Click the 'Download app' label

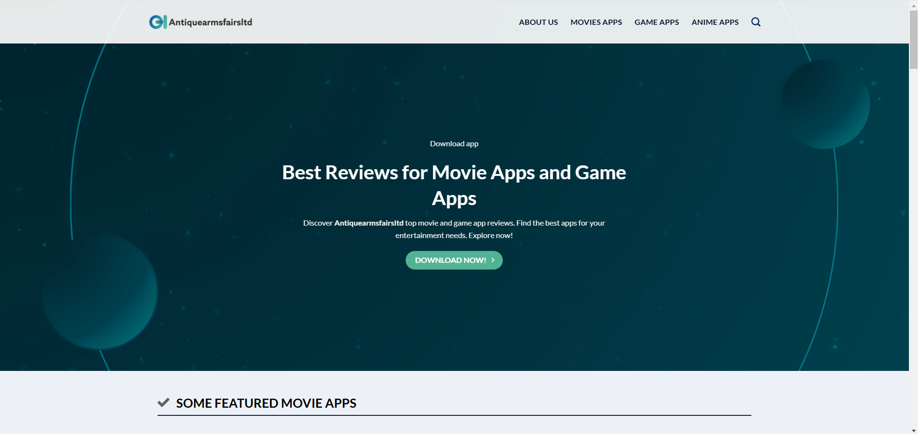click(454, 143)
